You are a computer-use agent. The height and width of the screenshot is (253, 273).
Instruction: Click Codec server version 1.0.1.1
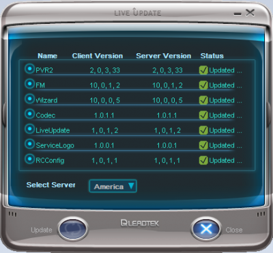[x=167, y=115]
